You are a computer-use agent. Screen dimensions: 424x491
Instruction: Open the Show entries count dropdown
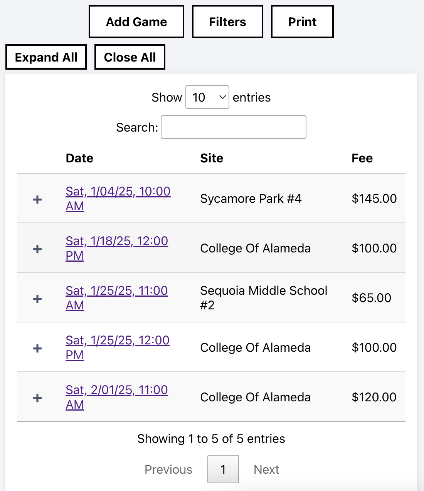[x=207, y=97]
